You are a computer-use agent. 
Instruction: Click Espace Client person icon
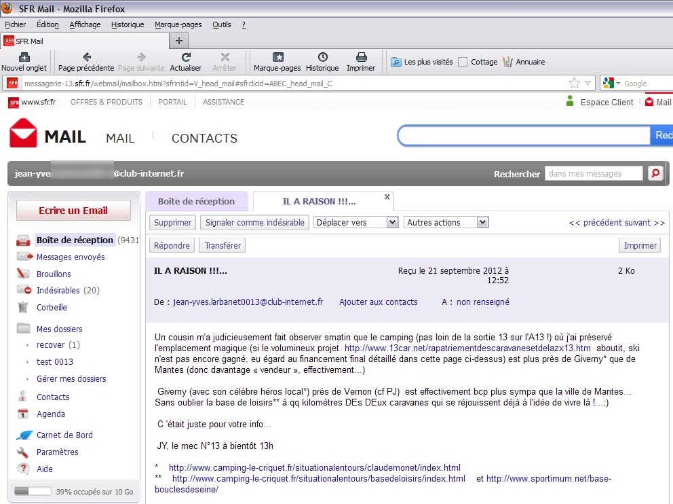pyautogui.click(x=570, y=101)
